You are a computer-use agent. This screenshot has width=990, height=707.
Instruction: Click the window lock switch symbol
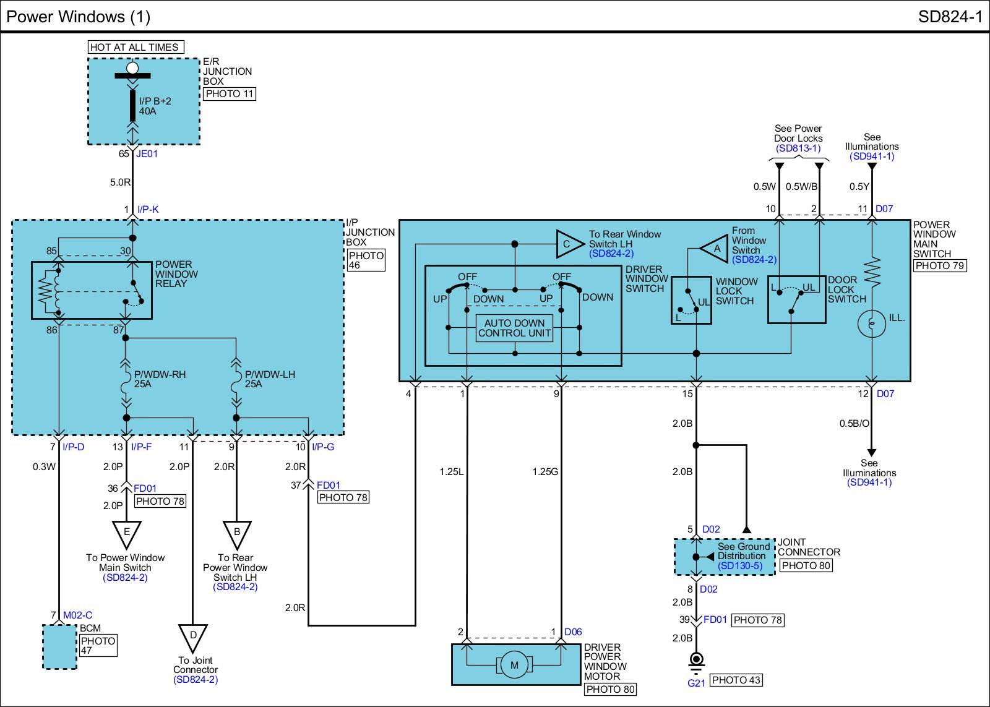point(691,300)
